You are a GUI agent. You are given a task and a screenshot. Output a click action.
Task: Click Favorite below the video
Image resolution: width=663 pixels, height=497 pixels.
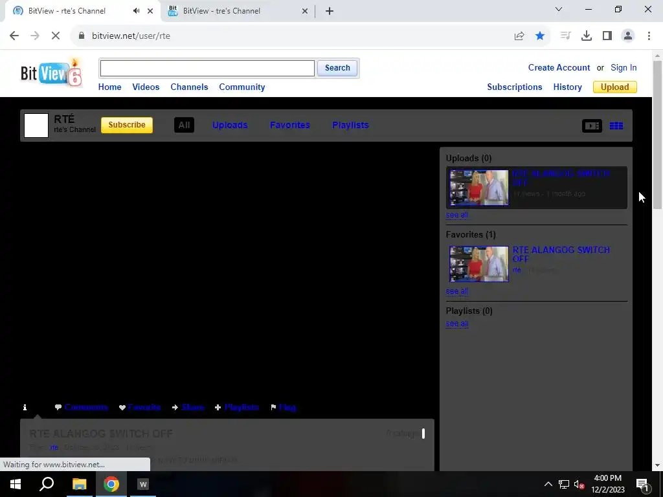click(144, 408)
